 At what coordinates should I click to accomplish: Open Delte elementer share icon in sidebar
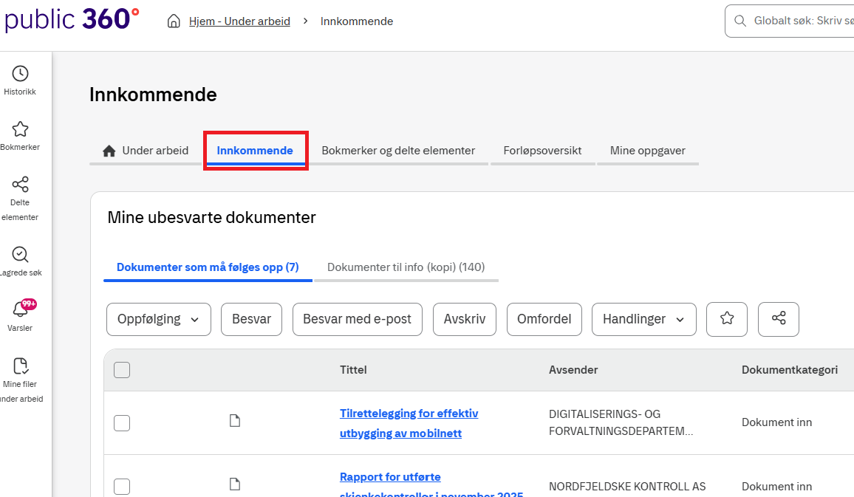[x=20, y=185]
